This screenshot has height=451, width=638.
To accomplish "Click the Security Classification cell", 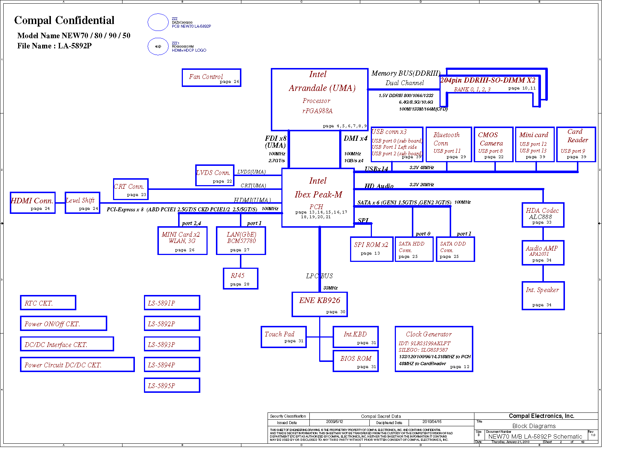I will tap(288, 416).
